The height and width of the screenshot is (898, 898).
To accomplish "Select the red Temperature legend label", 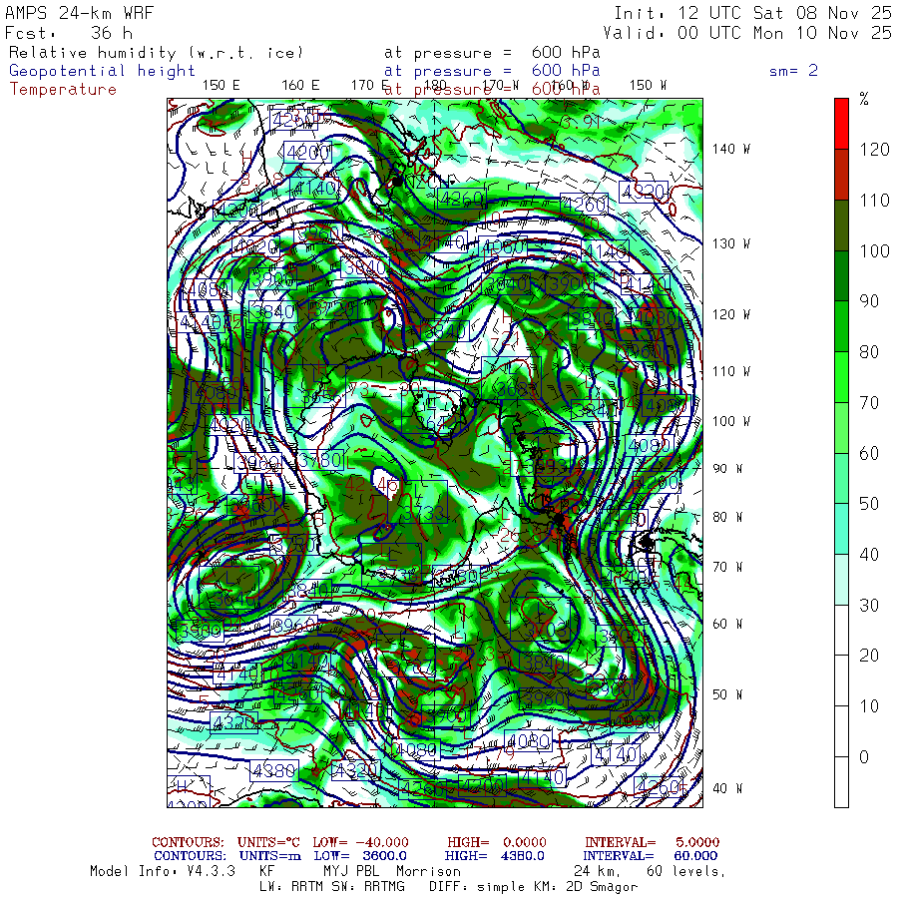I will pyautogui.click(x=63, y=89).
